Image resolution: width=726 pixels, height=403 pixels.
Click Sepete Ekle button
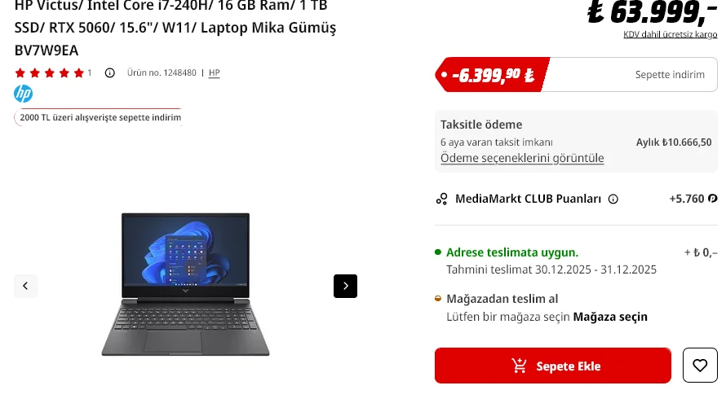[x=553, y=366]
